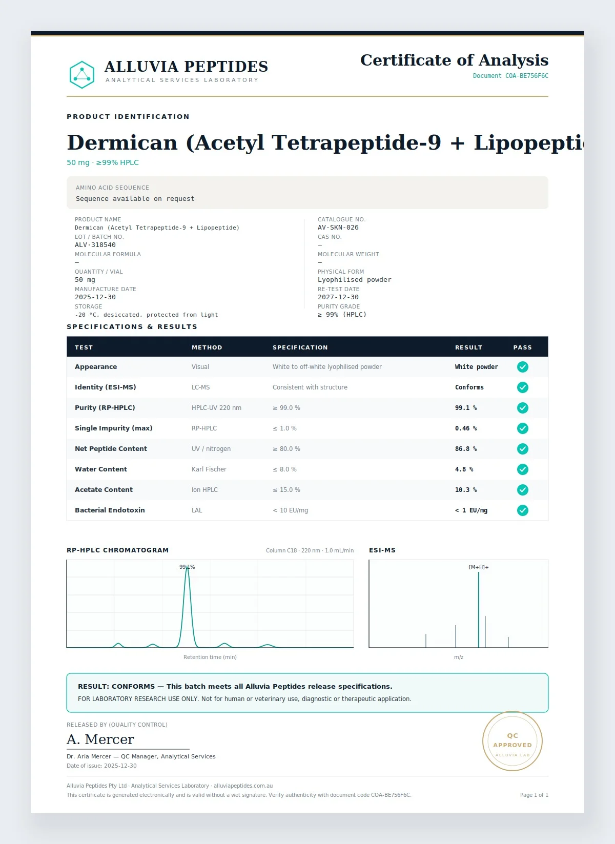
Task: Click the Certificate of Analysis title
Action: click(x=454, y=60)
